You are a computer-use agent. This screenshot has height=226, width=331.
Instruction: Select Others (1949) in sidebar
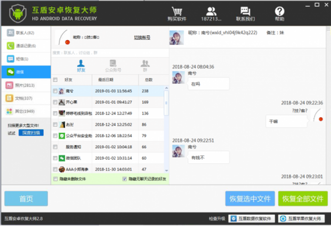26,111
